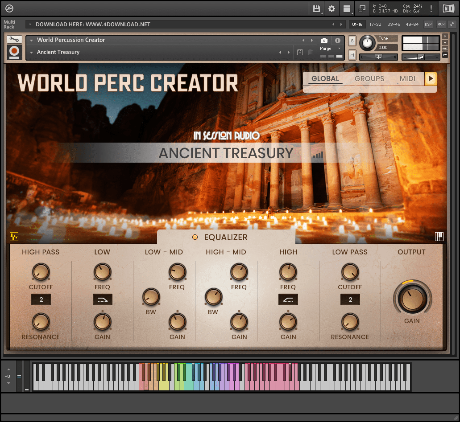Click the Low-Mid BW knob
Image resolution: width=460 pixels, height=422 pixels.
151,297
